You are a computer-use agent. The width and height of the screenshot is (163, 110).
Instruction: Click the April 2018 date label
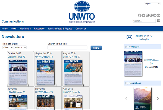coord(68,89)
